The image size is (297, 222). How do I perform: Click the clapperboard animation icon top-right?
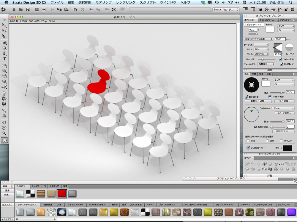pyautogui.click(x=293, y=9)
